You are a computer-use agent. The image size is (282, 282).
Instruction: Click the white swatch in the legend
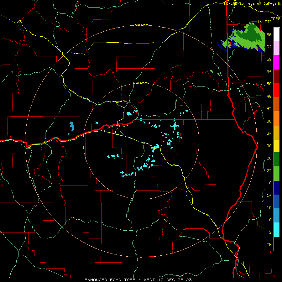[277, 34]
